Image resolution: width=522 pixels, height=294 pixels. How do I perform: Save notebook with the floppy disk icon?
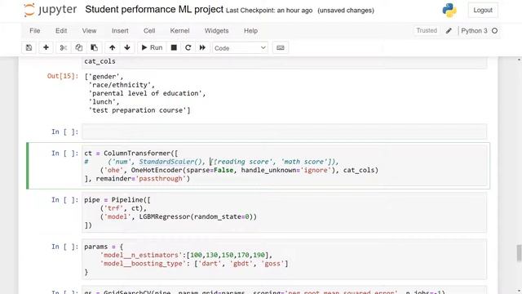(x=29, y=47)
